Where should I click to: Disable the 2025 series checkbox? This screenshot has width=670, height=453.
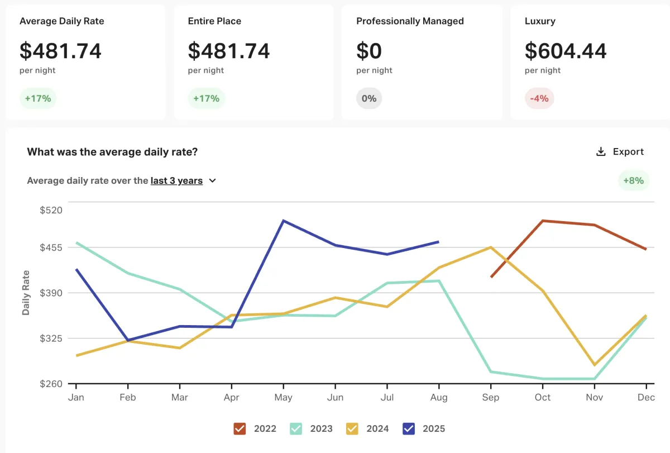pyautogui.click(x=409, y=429)
